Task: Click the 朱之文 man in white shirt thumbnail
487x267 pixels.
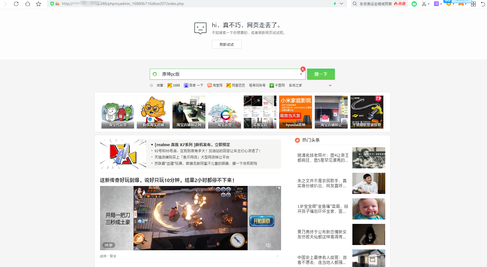Action: [369, 183]
